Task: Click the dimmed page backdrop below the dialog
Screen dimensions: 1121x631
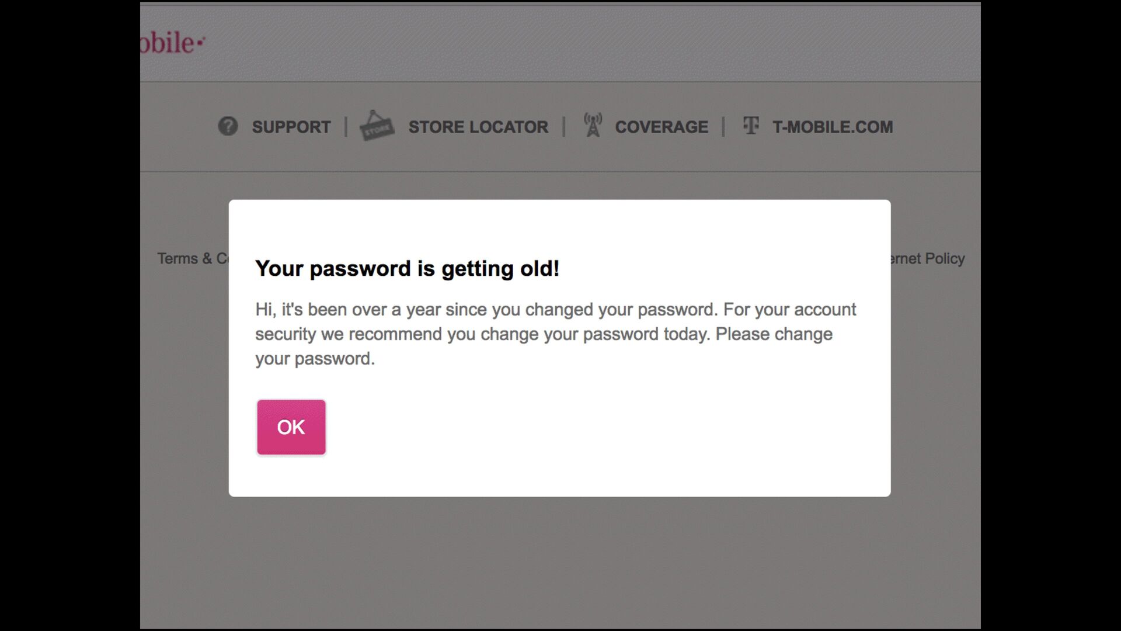Action: (x=560, y=561)
